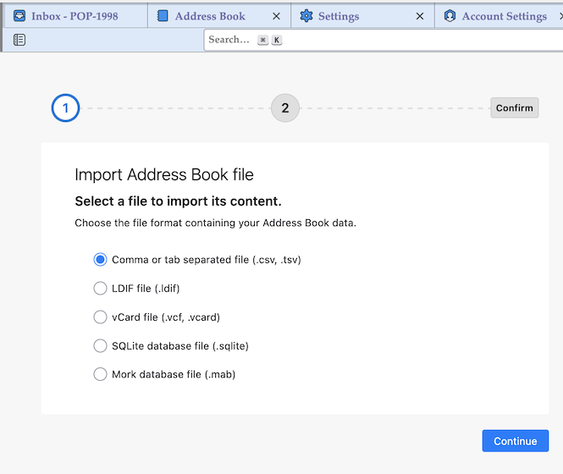Open the Account Settings tab
563x474 pixels.
[x=504, y=16]
